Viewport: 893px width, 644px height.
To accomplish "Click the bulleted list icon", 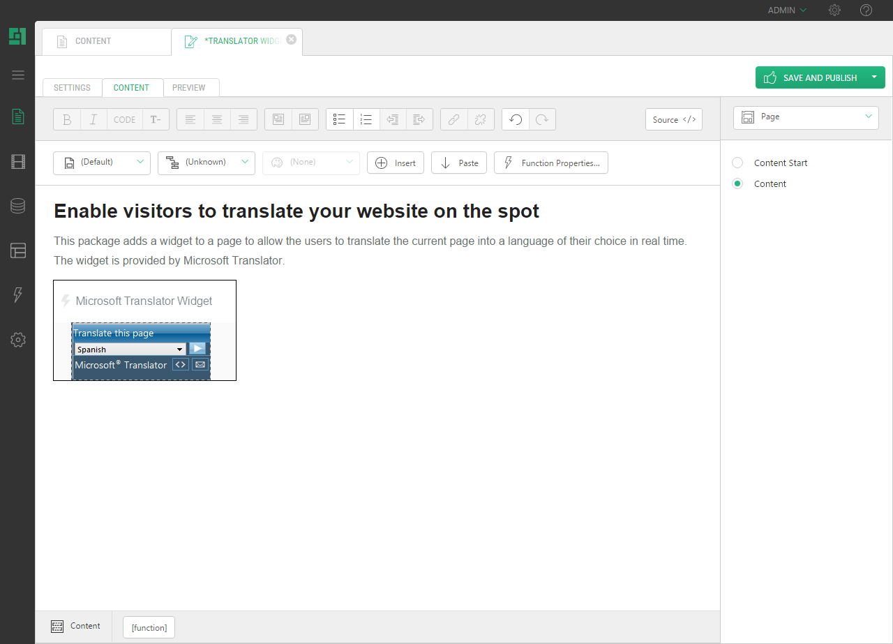I will click(x=340, y=119).
